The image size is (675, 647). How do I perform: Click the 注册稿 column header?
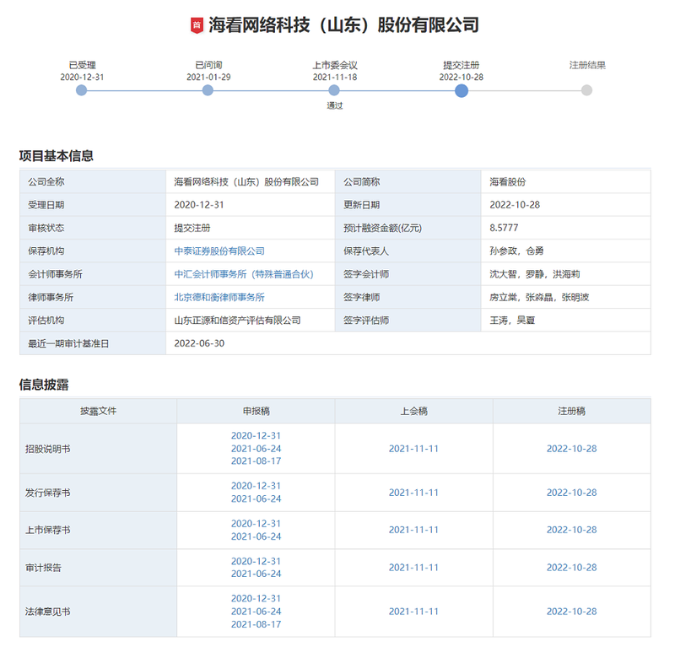tap(572, 411)
